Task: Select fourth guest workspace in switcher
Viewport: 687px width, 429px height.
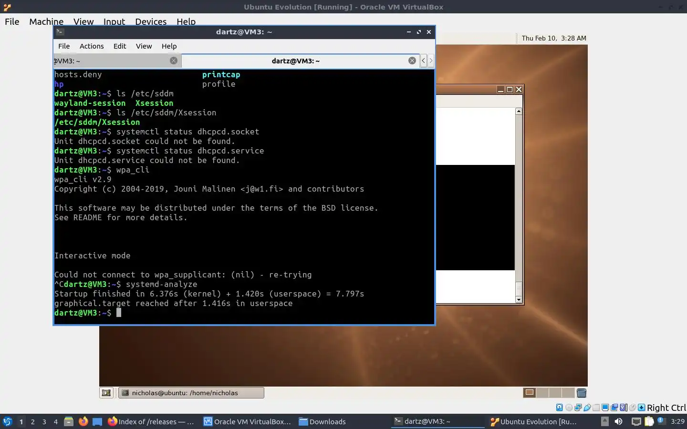Action: [x=568, y=393]
